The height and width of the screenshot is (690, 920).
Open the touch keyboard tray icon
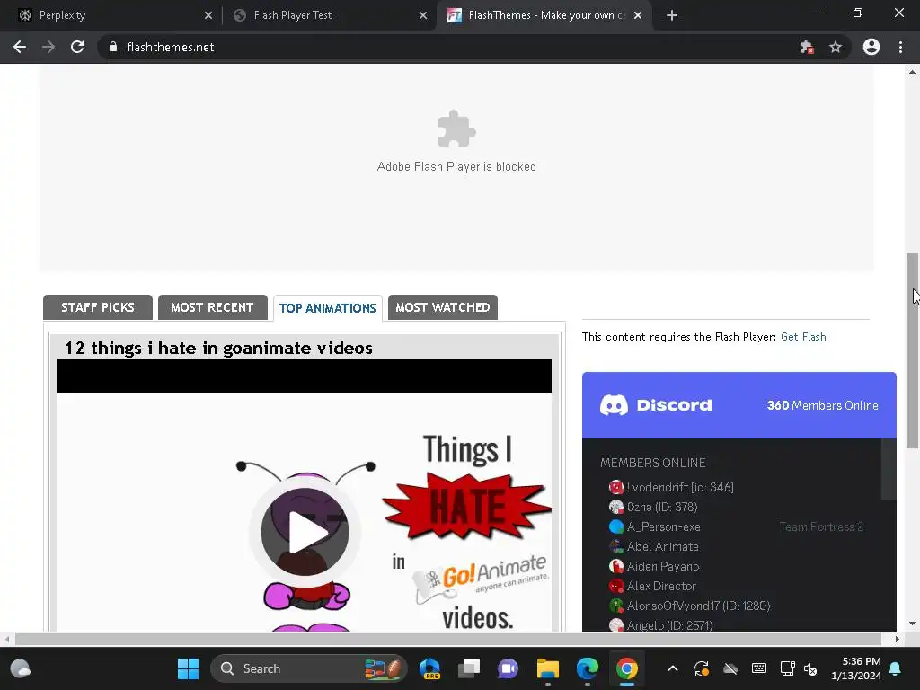[x=759, y=668]
